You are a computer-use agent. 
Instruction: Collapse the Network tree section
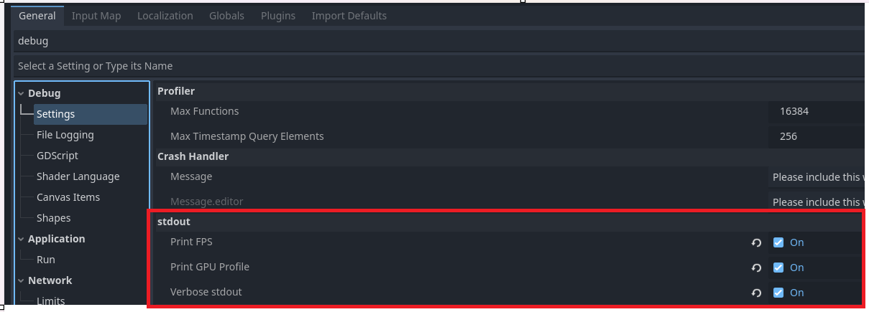(x=21, y=280)
